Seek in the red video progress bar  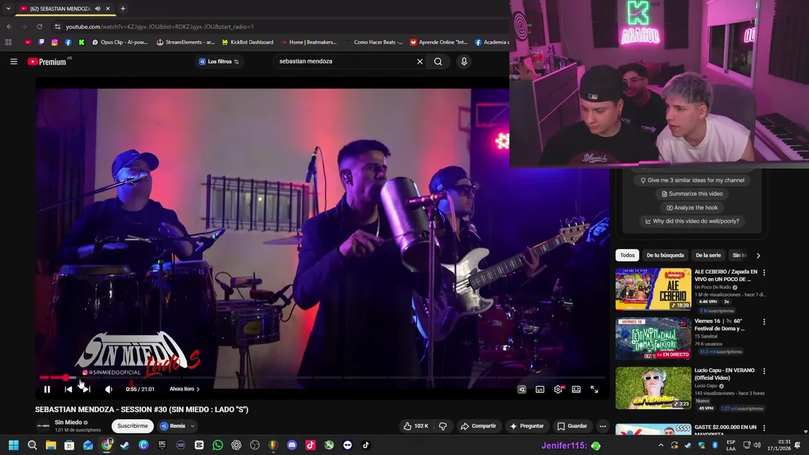pyautogui.click(x=322, y=377)
